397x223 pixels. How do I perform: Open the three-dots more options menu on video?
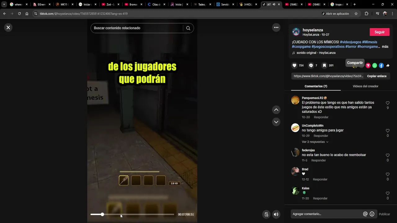276,28
